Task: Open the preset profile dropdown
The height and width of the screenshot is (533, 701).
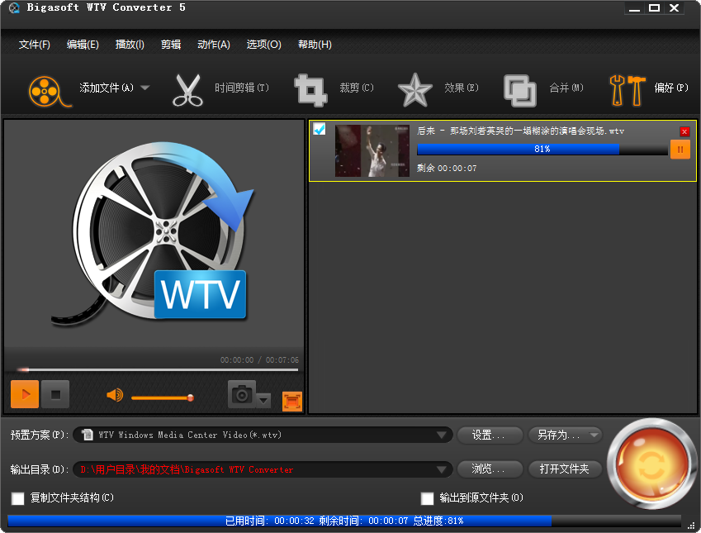Action: click(x=442, y=435)
